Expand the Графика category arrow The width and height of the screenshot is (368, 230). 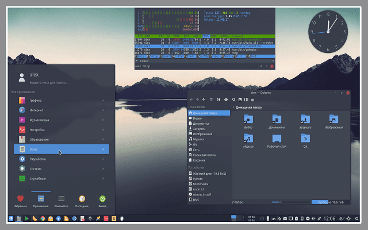(x=103, y=101)
